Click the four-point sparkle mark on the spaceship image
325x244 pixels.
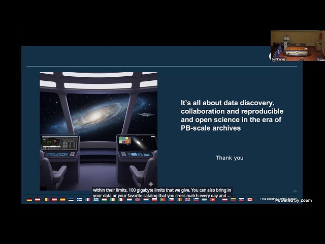(x=151, y=184)
